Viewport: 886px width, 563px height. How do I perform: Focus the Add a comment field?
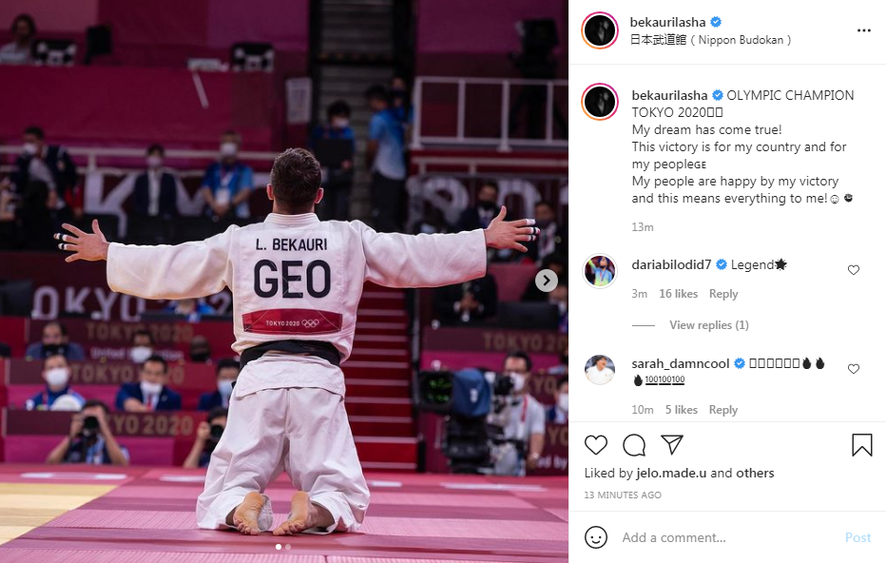tap(729, 537)
